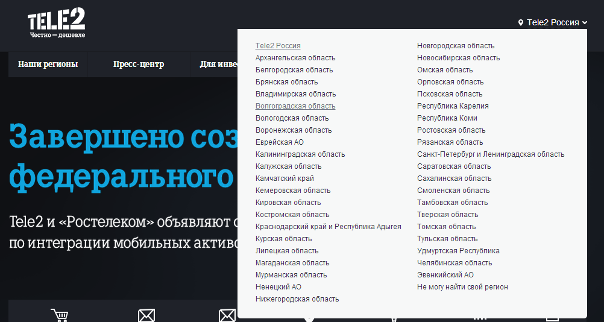Select Камчатский край region
This screenshot has height=322, width=604.
tap(285, 178)
